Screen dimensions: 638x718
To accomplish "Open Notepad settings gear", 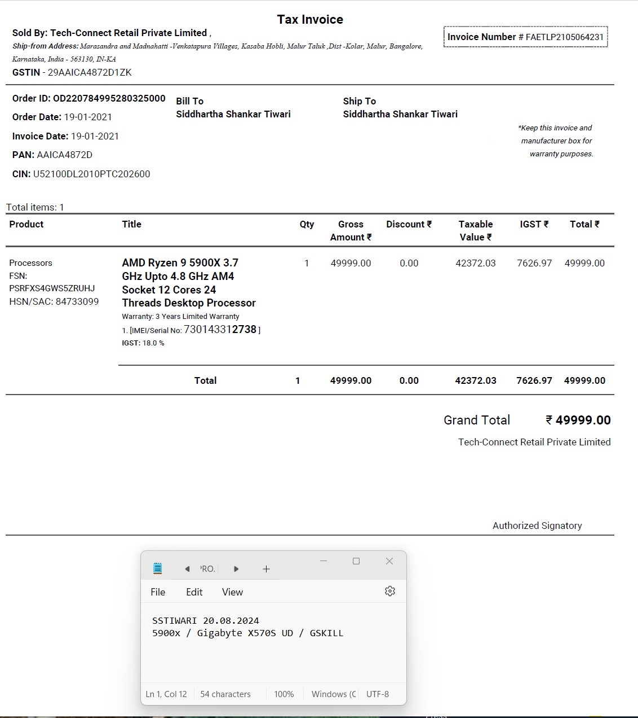I will [x=389, y=591].
